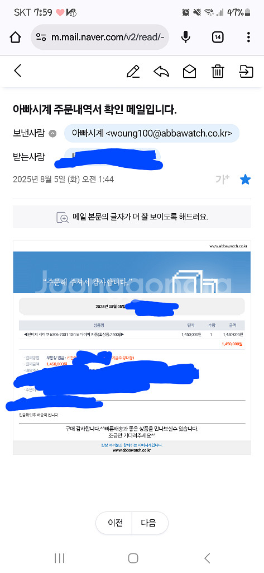
Task: Tap the 가+ font size control
Action: pos(222,180)
